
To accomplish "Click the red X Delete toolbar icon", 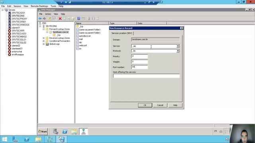I will (60, 19).
